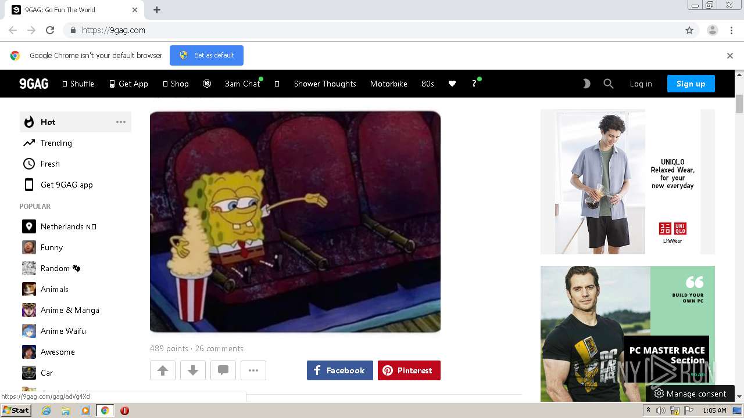Open the PC Master Race Section ad

[628, 333]
